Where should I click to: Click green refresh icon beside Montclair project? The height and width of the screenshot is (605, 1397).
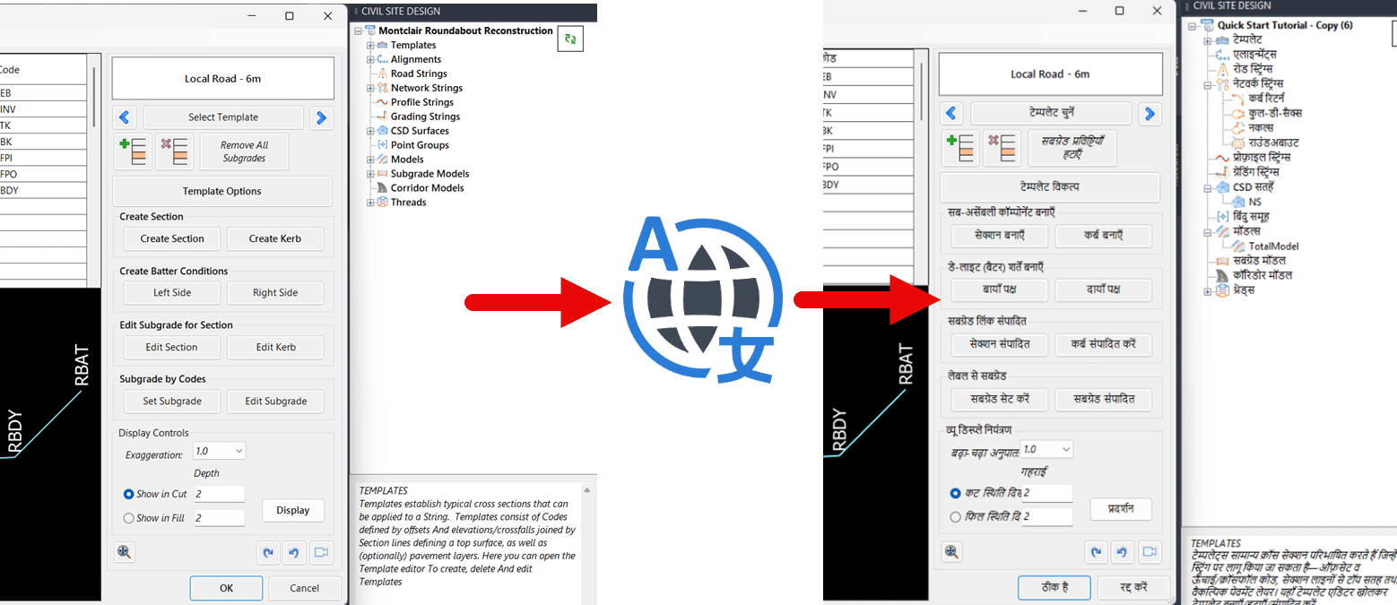pos(569,39)
